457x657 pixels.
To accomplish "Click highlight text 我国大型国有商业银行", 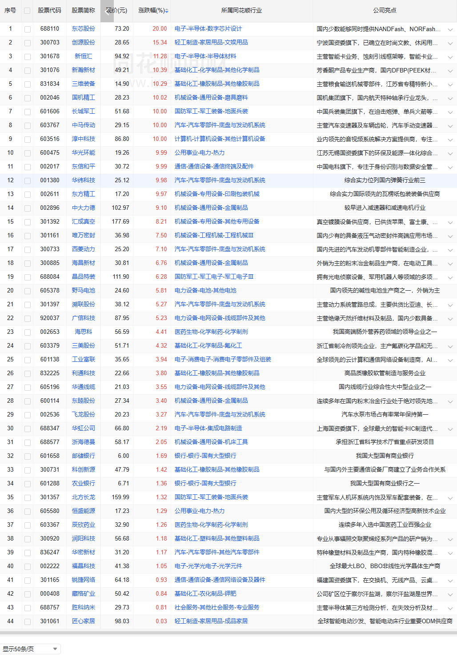I will 385,456.
